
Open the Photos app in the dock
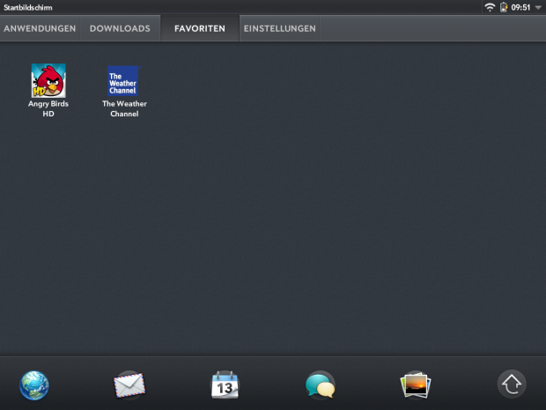[415, 384]
